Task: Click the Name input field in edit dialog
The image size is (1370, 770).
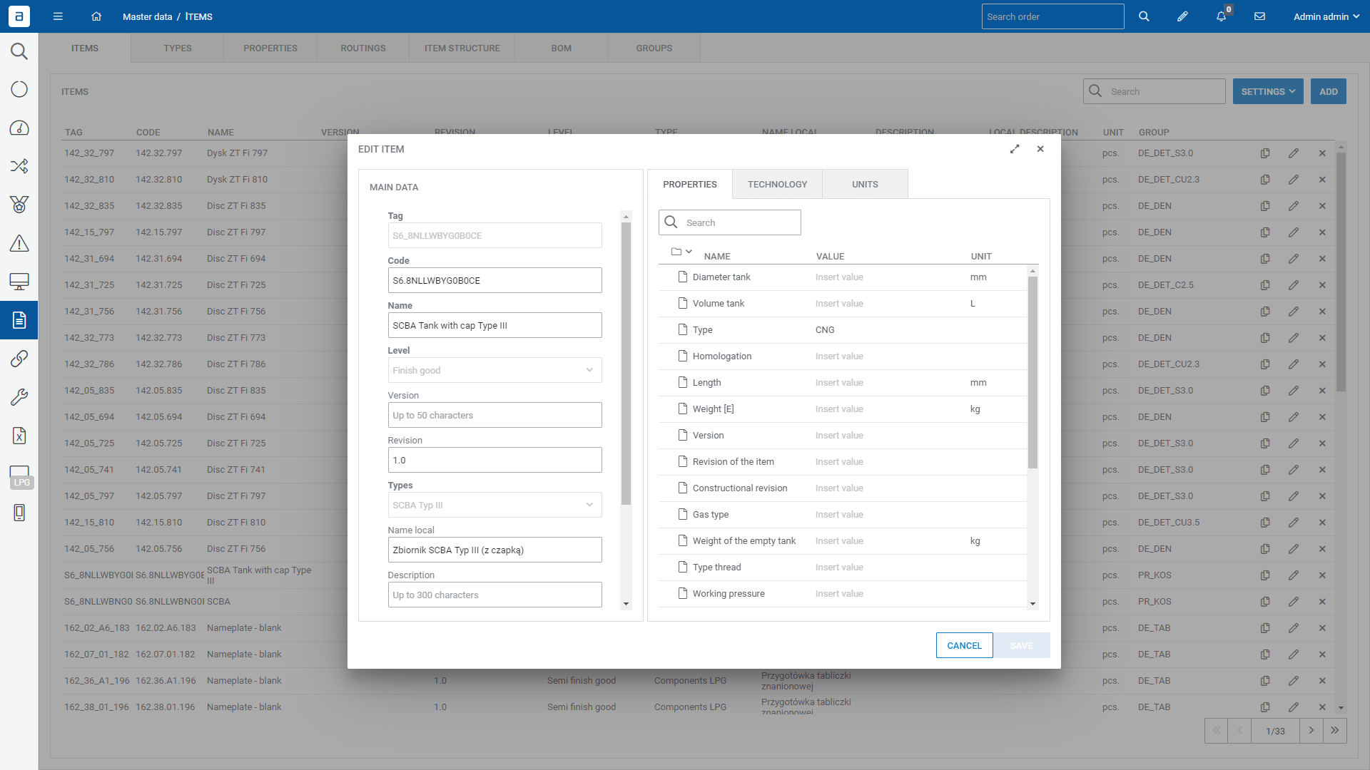Action: pos(494,325)
